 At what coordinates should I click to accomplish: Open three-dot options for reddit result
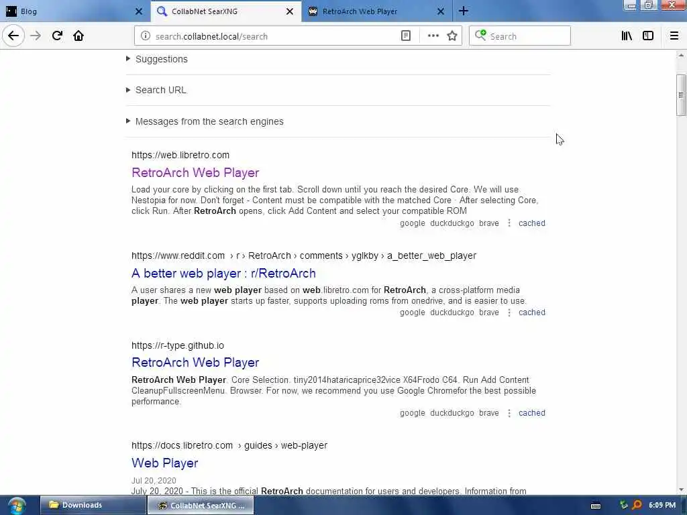[509, 312]
